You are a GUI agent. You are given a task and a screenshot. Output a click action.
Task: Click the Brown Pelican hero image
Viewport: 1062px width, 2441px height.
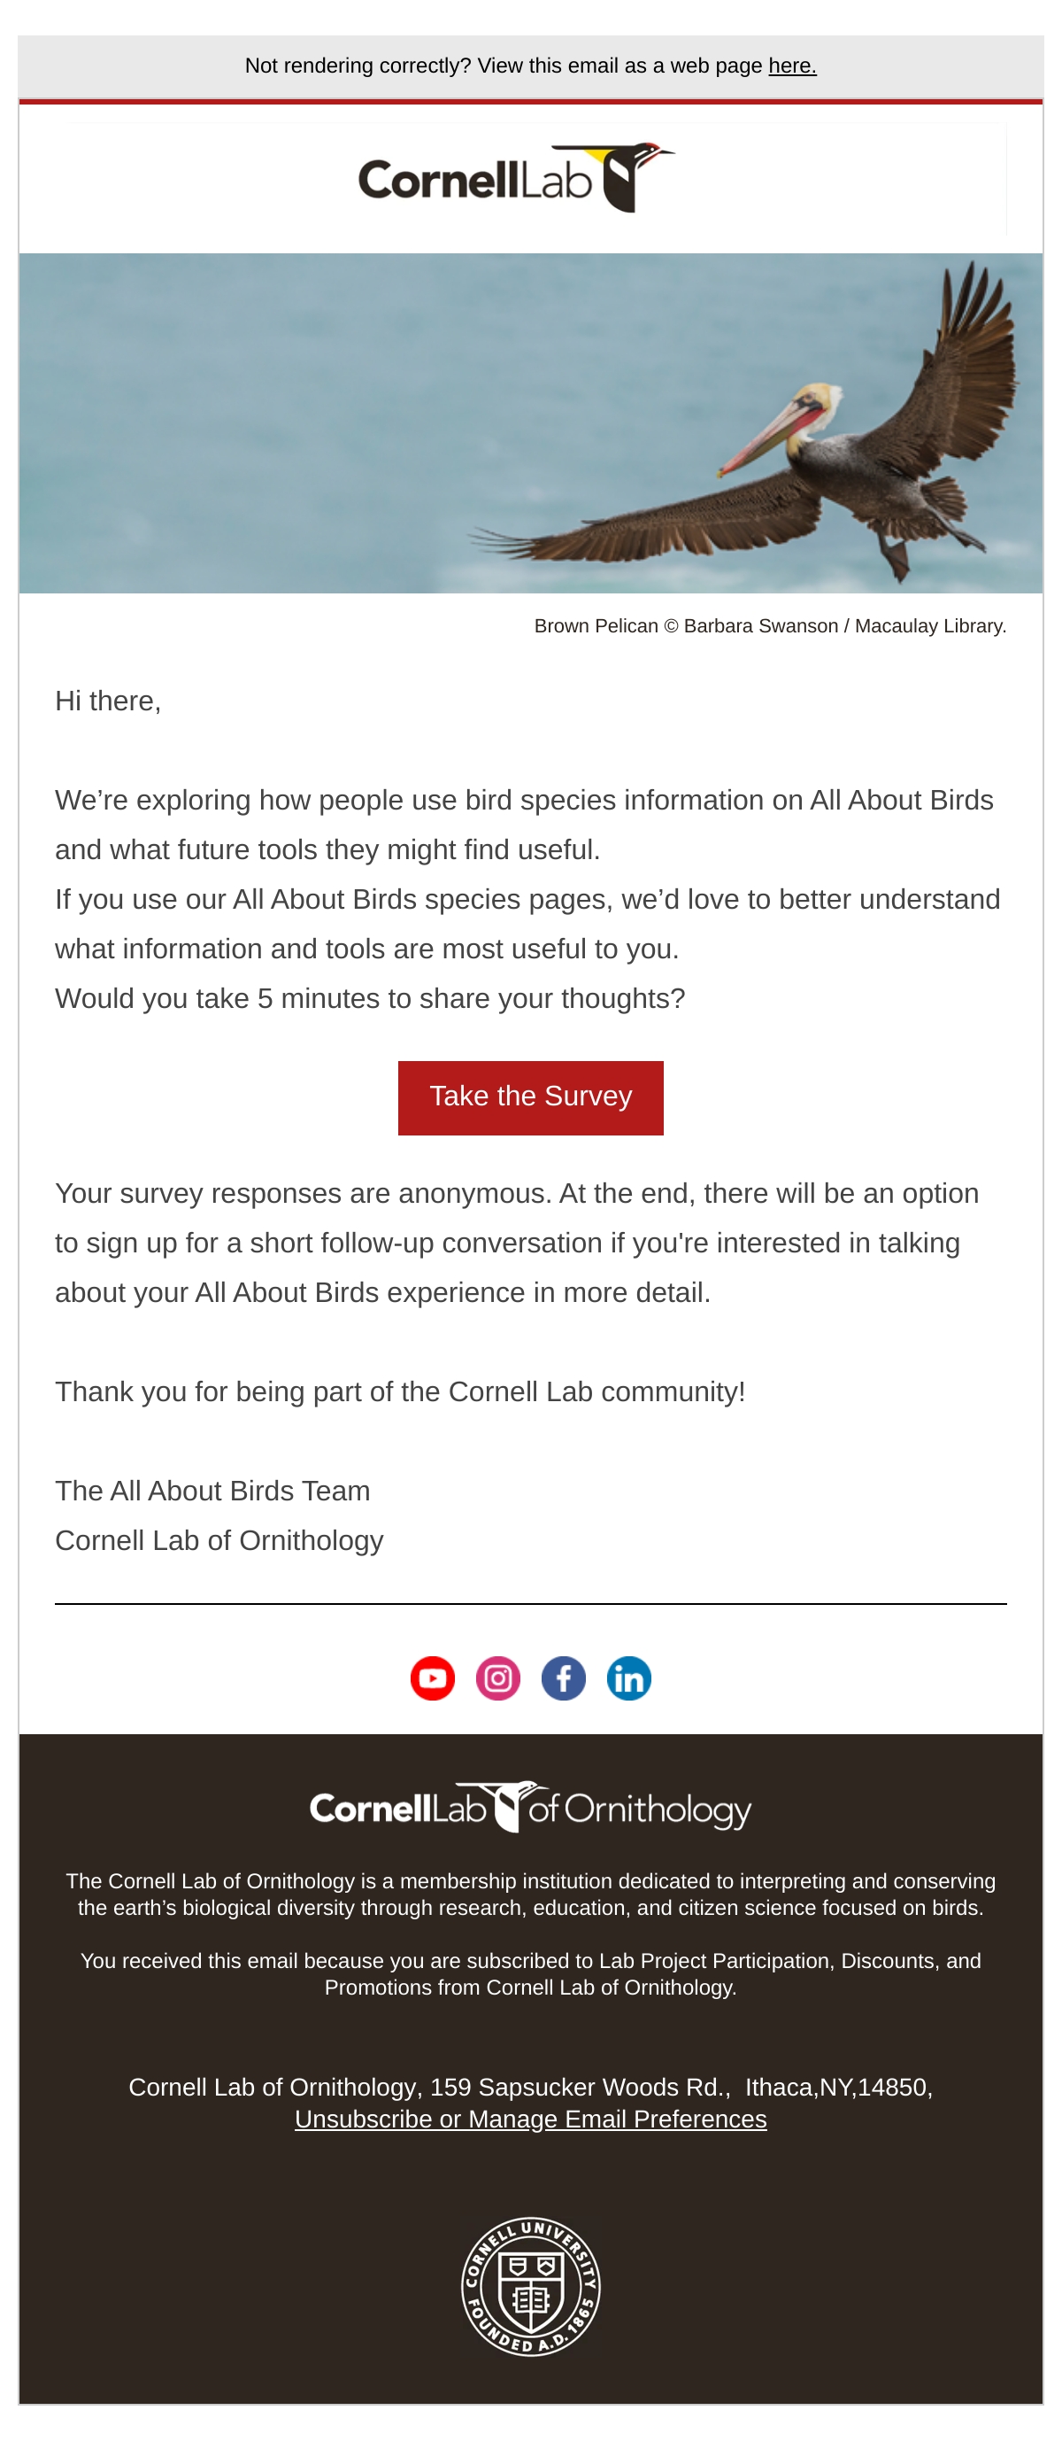530,422
